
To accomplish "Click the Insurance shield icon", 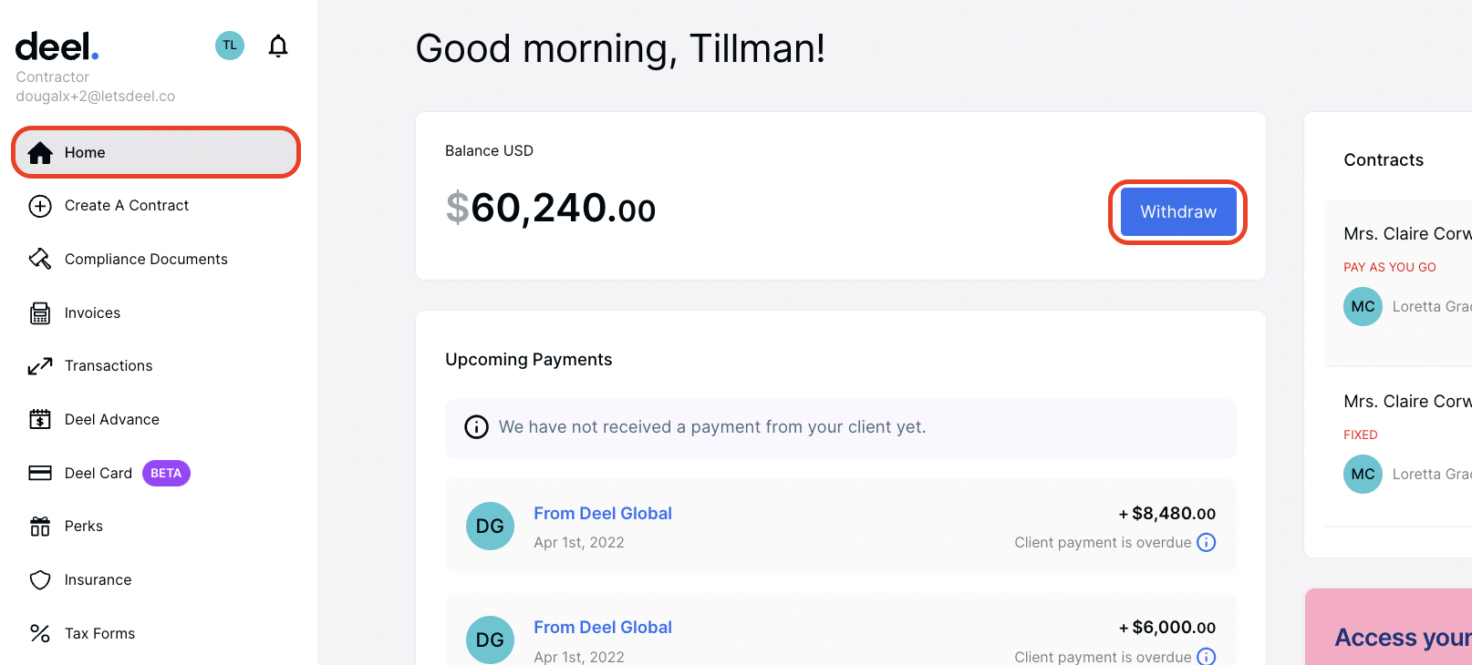I will click(x=40, y=580).
